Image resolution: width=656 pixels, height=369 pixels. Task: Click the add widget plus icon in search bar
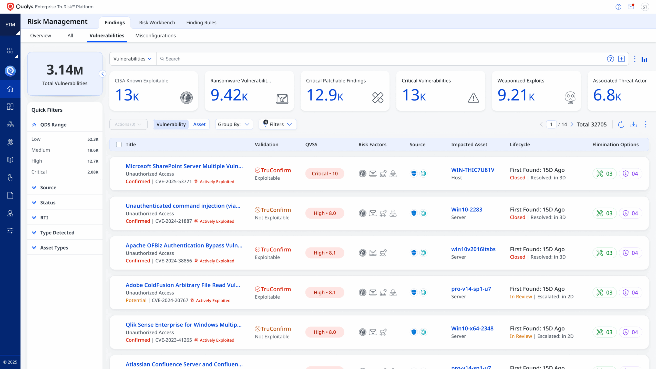click(621, 59)
